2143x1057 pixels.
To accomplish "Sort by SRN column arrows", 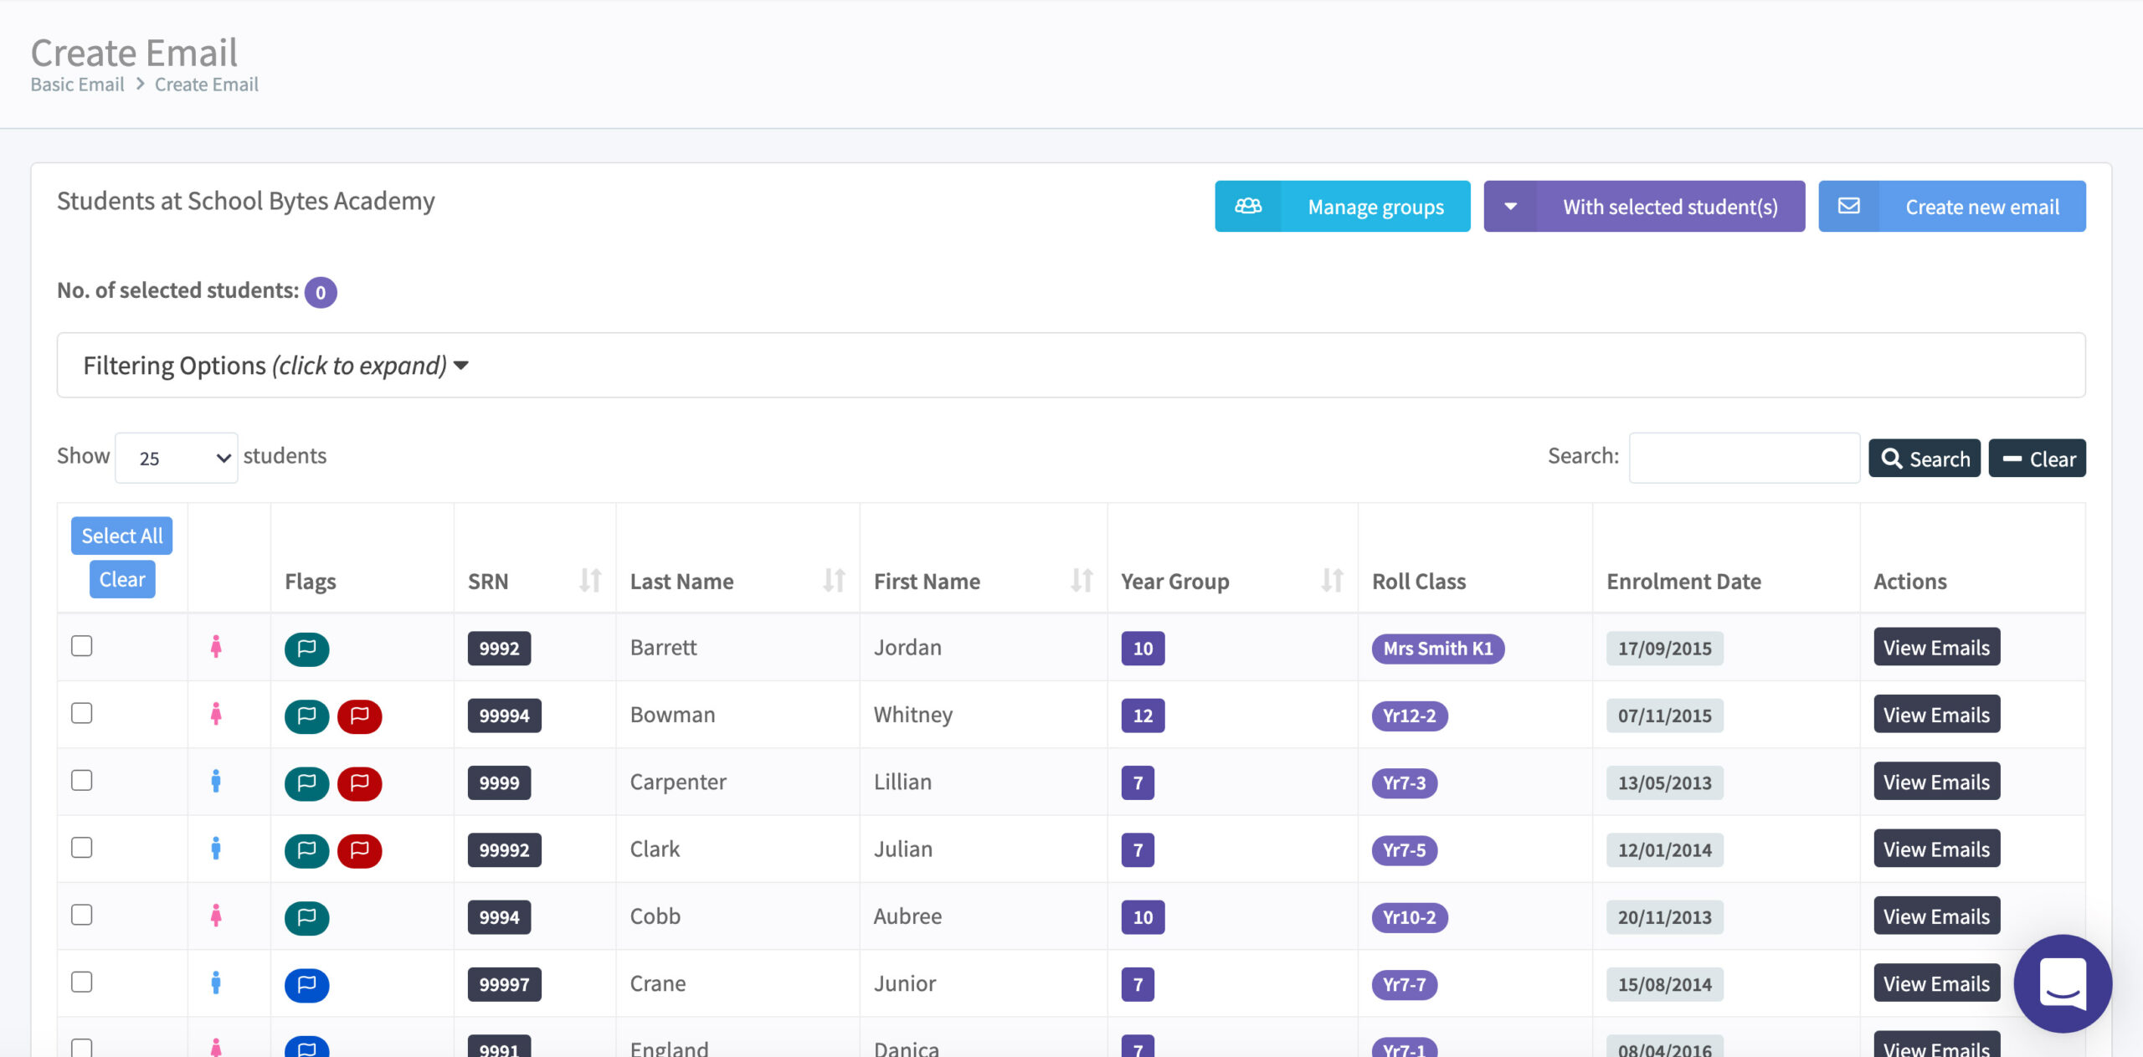I will pos(590,580).
